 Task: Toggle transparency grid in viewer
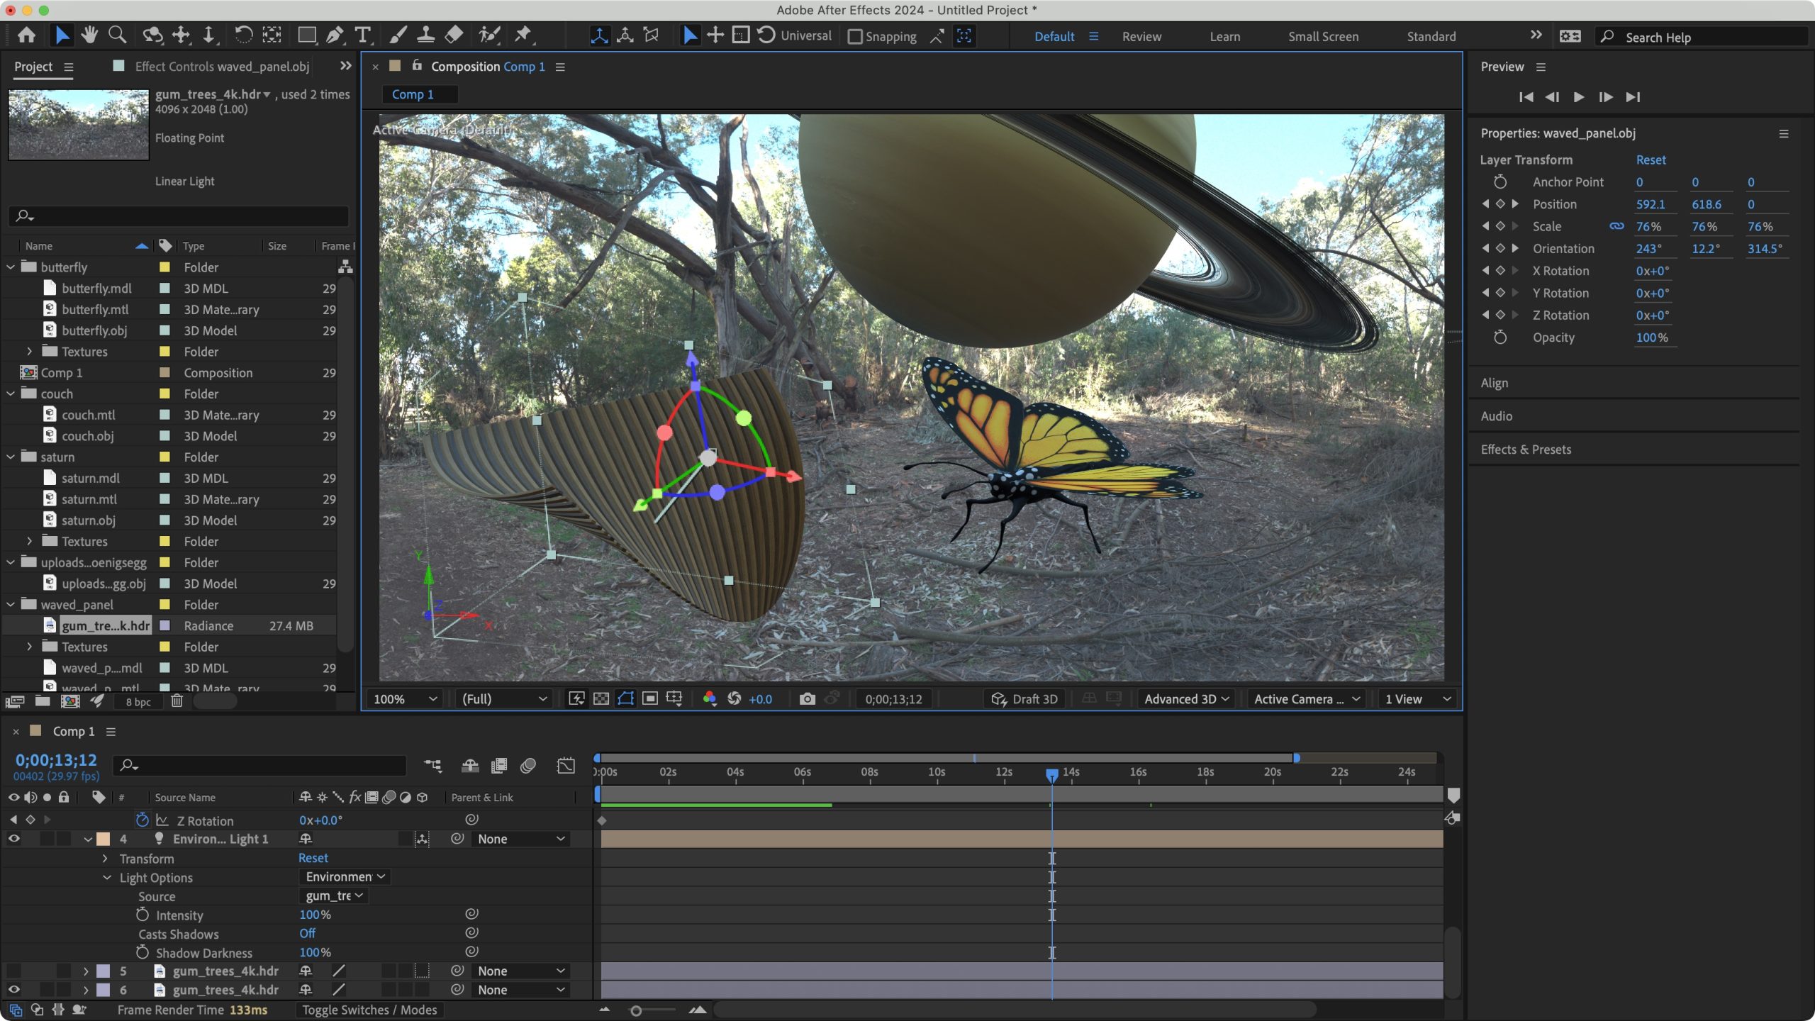point(601,699)
